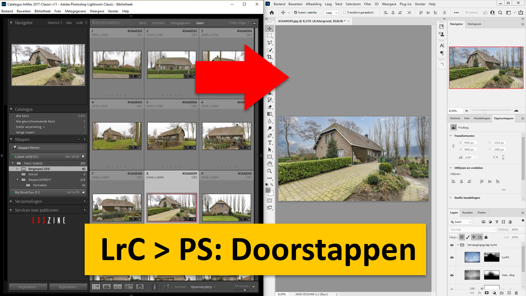Switch to grid view in Lightroom

point(96,287)
